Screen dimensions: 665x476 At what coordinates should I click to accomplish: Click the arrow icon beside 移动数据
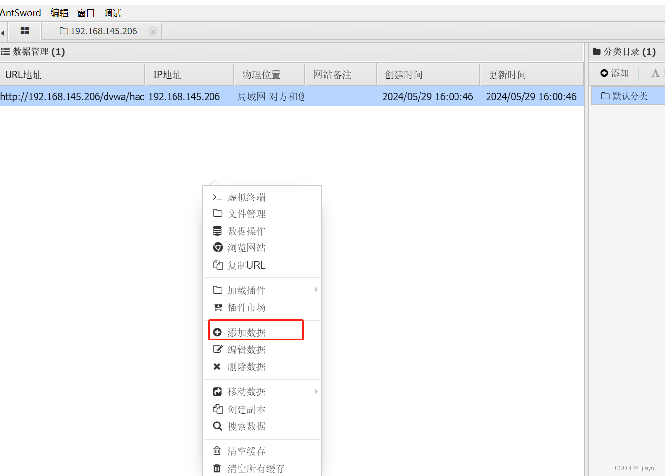coord(217,392)
